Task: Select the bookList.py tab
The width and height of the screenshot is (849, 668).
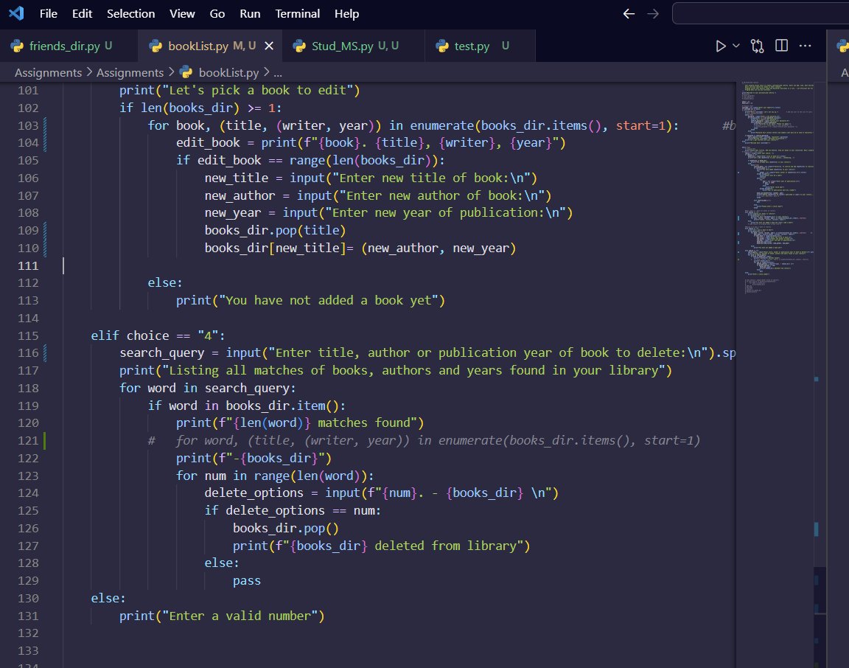Action: coord(212,46)
